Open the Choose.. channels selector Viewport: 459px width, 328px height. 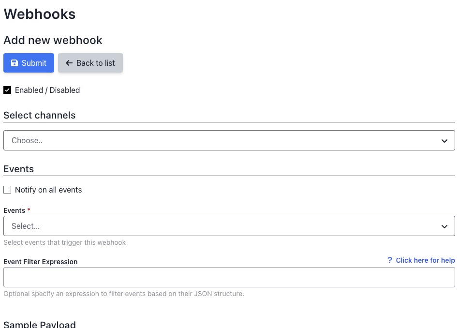tap(229, 140)
